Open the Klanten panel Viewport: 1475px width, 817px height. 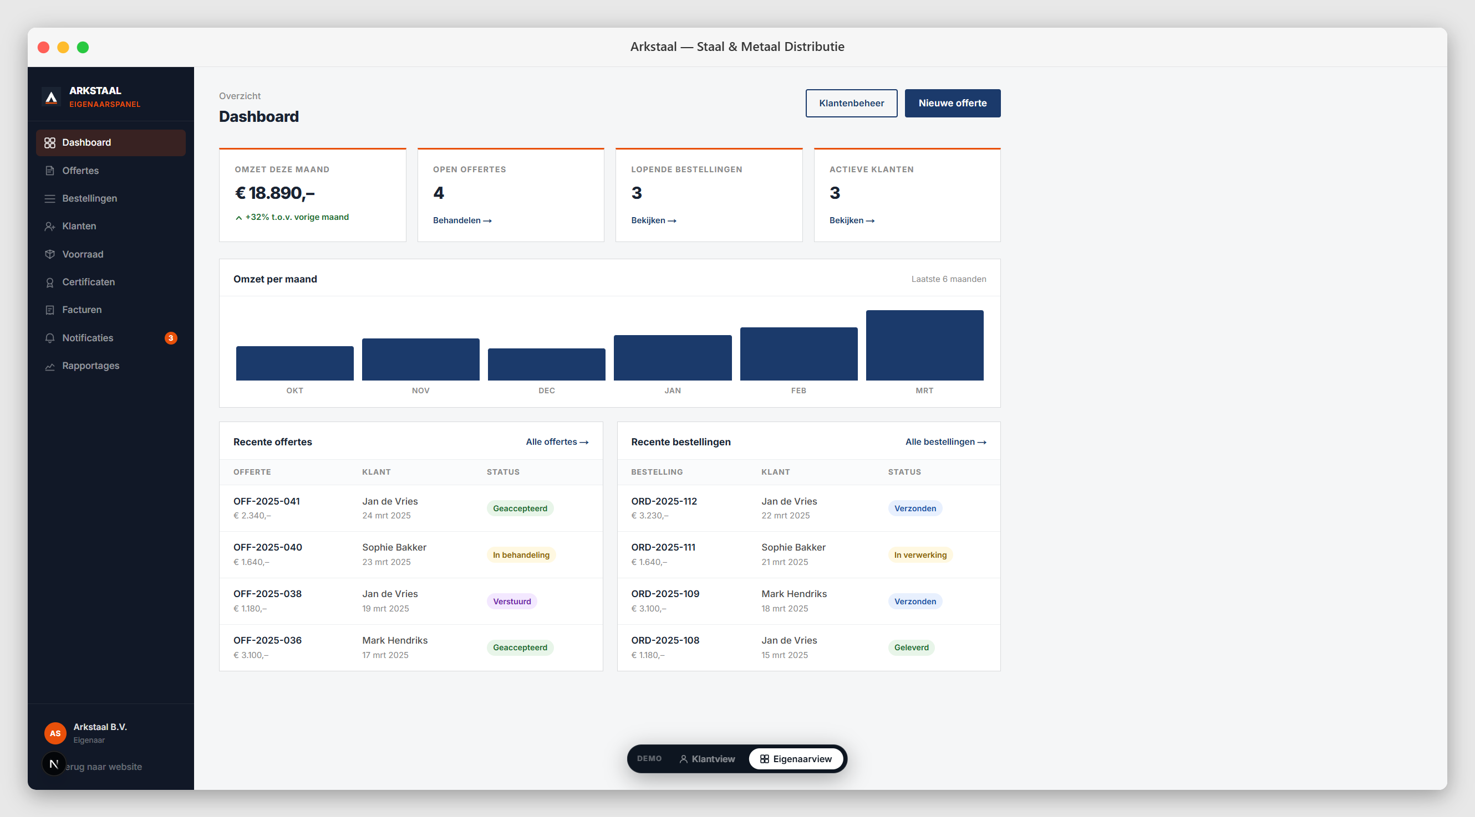point(79,226)
